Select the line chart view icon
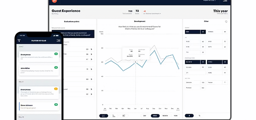Image resolution: width=256 pixels, height=120 pixels. (104, 116)
